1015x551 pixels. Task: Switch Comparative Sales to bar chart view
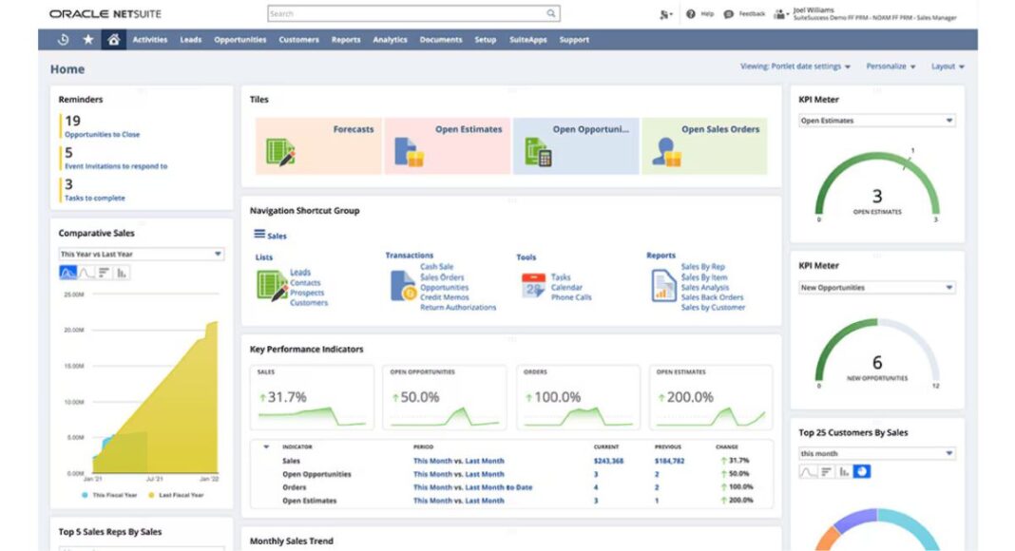tap(122, 274)
